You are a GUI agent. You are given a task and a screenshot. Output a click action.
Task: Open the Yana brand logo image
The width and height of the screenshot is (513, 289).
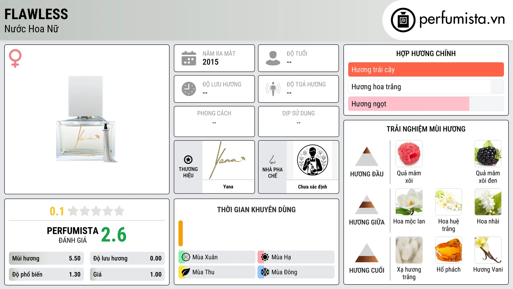point(228,160)
